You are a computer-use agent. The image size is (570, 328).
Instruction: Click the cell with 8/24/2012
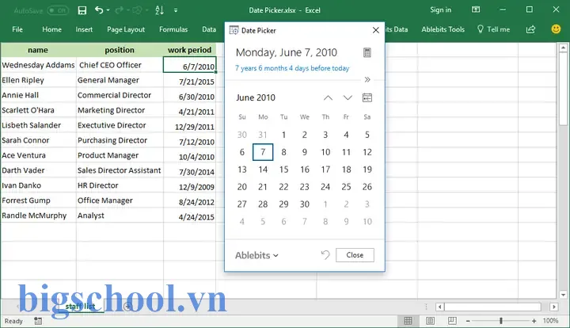click(x=189, y=202)
